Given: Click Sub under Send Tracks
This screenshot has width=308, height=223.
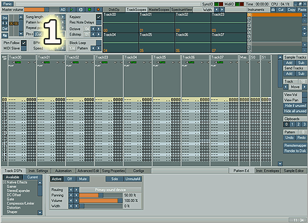Looking at the screenshot, I should [301, 74].
